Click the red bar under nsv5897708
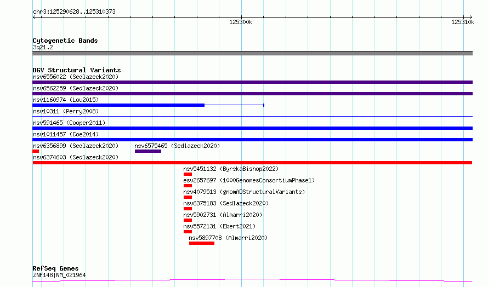The width and height of the screenshot is (488, 287). coord(202,243)
